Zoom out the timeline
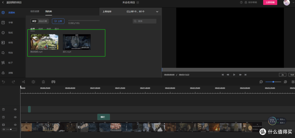This screenshot has height=138, width=295. pyautogui.click(x=261, y=82)
